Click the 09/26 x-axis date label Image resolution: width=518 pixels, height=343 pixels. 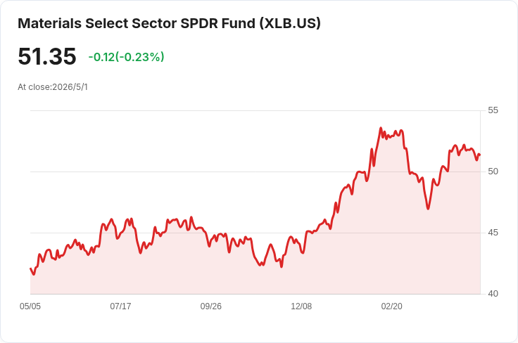point(210,306)
